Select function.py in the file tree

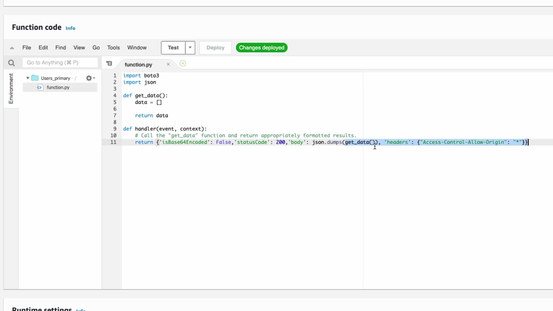tap(58, 87)
